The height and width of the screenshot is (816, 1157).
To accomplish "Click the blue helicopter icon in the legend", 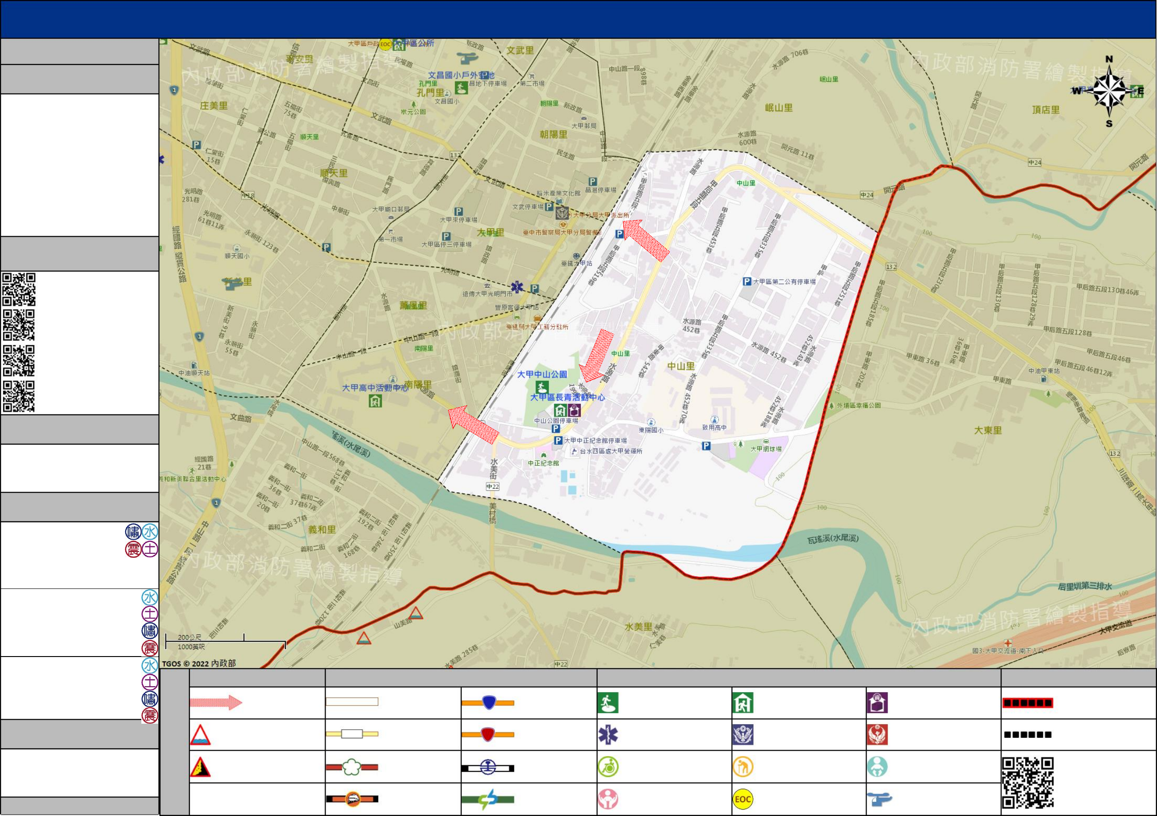I will pyautogui.click(x=879, y=799).
